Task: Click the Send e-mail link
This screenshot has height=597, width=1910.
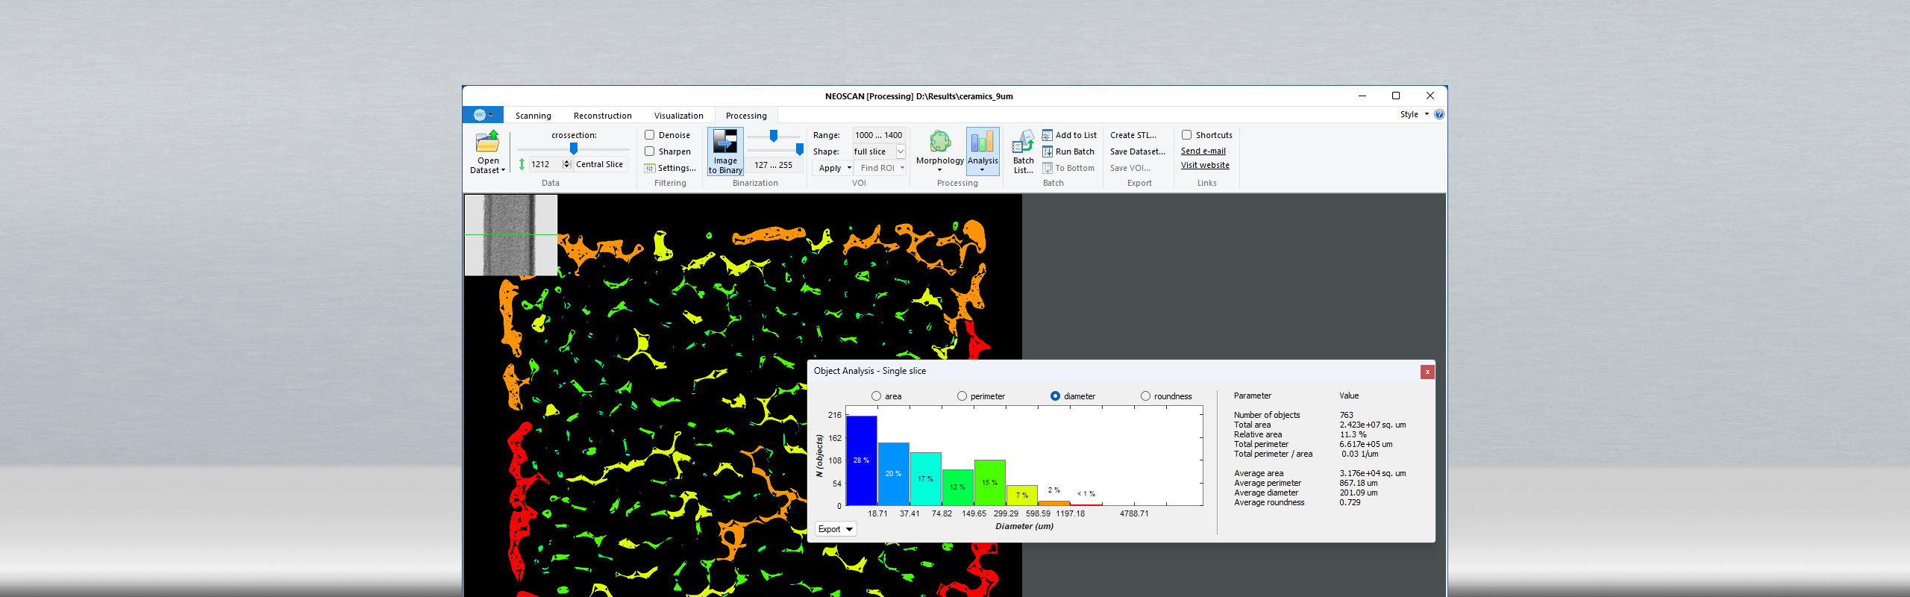Action: coord(1203,151)
